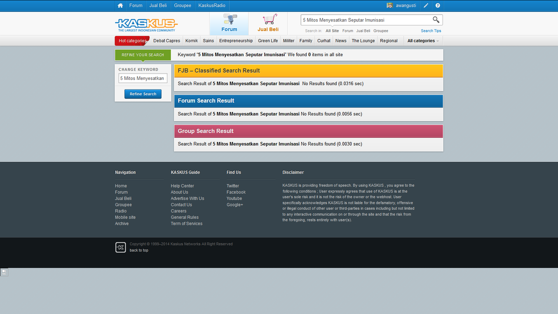Open Curhat category

324,41
